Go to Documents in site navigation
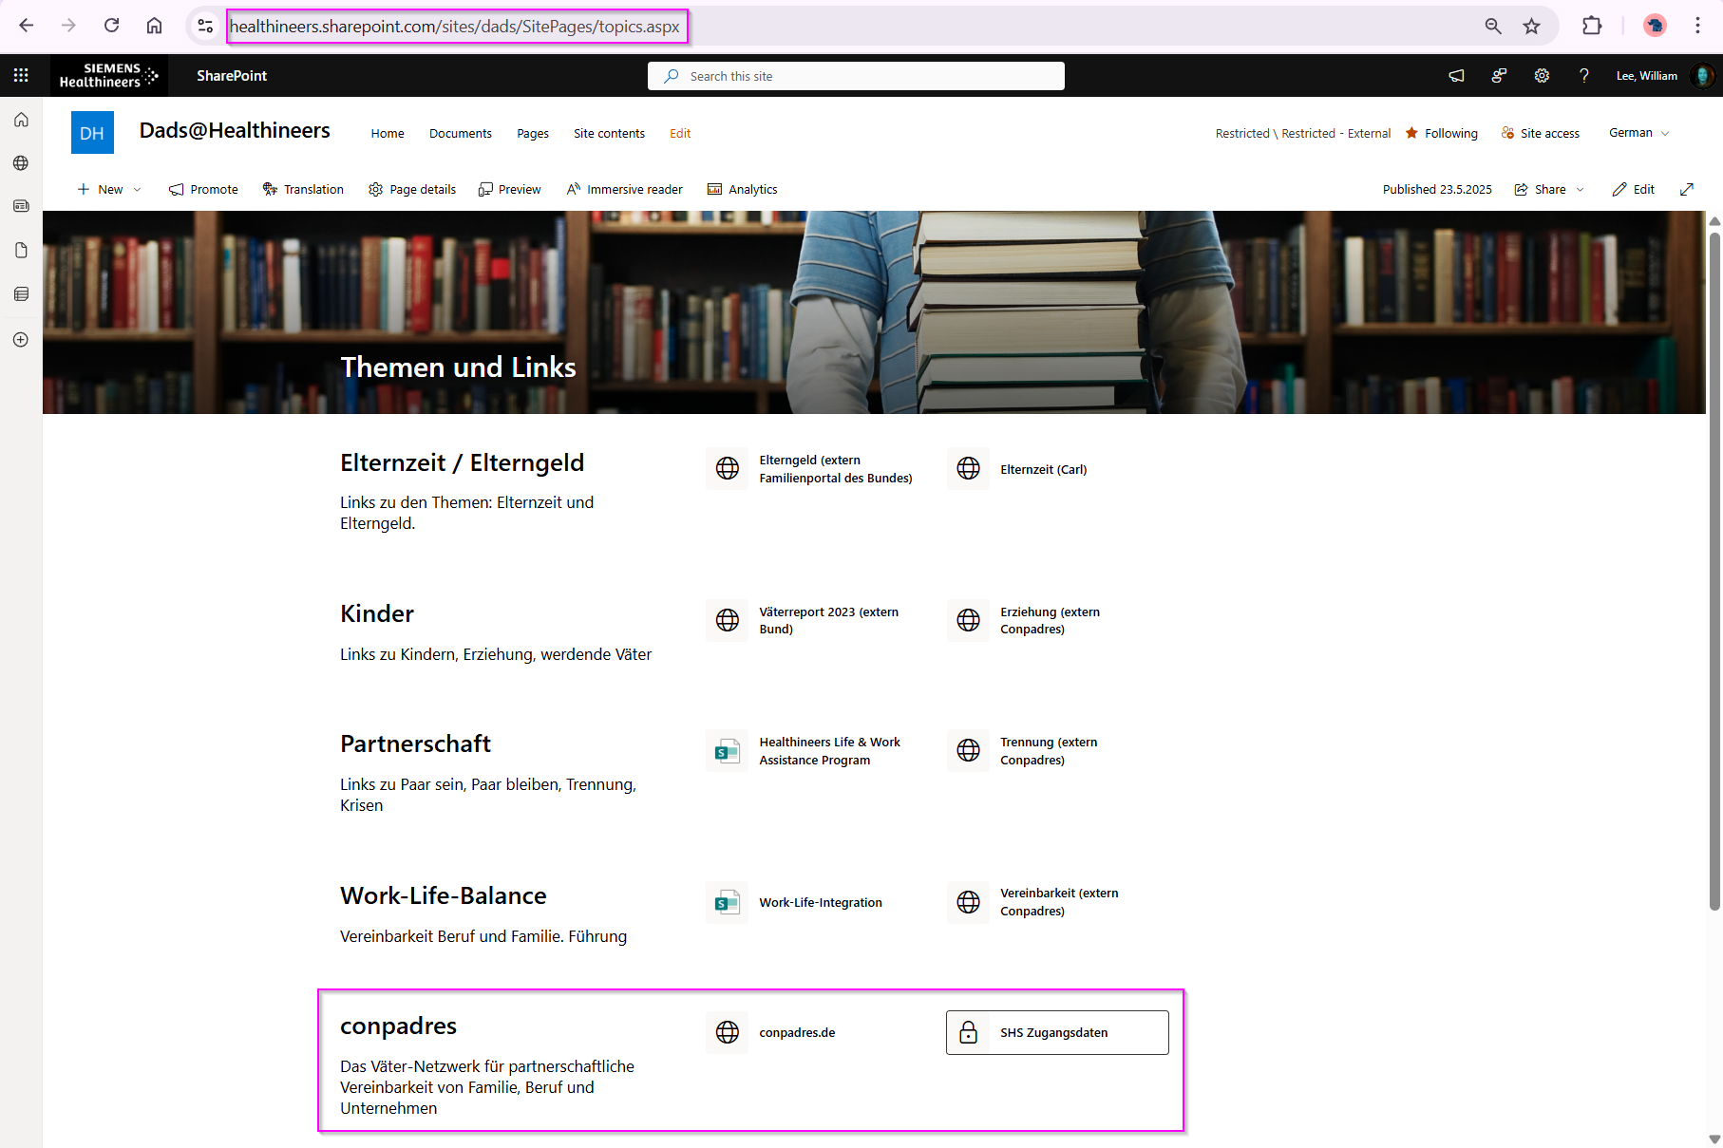 [460, 134]
